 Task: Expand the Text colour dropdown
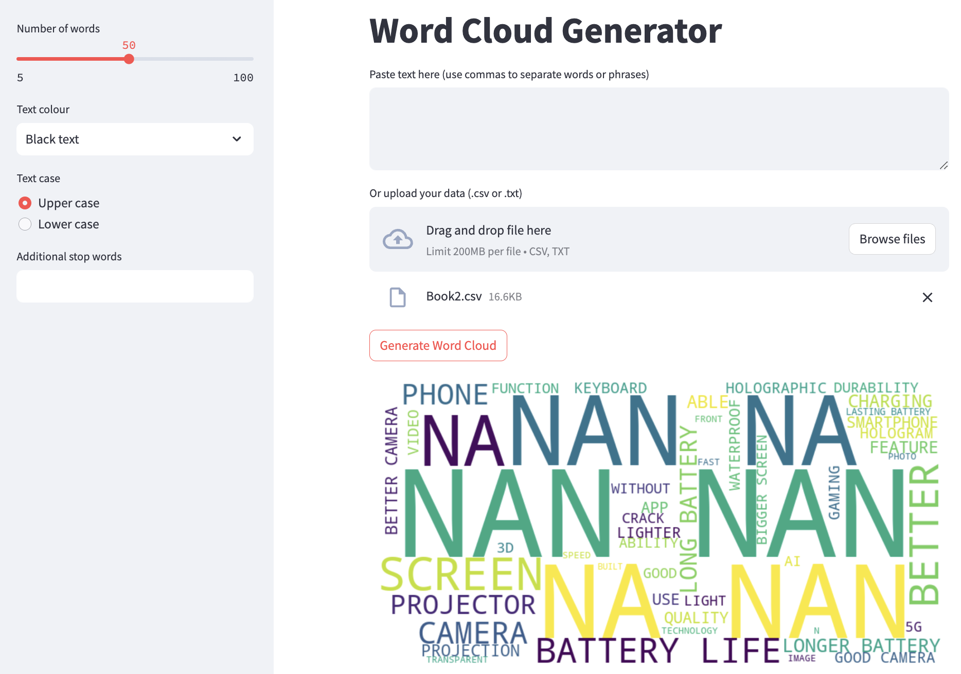[x=135, y=139]
